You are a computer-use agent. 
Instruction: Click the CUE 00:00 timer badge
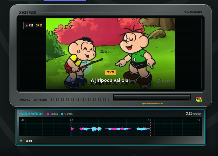click(x=34, y=25)
